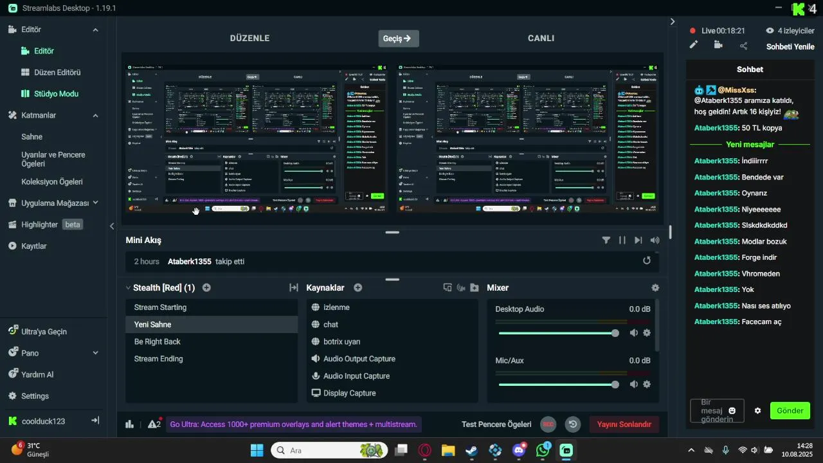The height and width of the screenshot is (463, 823).
Task: Expand the Pano sidebar section
Action: [95, 353]
